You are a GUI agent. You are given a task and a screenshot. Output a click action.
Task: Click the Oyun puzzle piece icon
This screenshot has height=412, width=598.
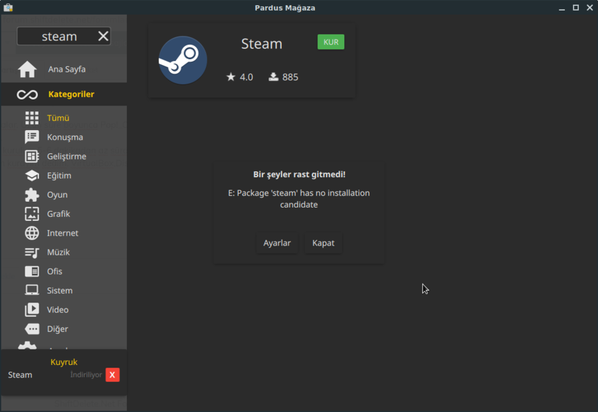click(x=32, y=194)
